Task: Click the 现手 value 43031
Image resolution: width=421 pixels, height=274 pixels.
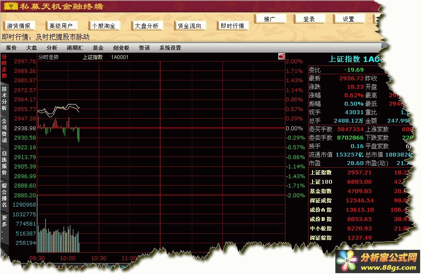Action: pyautogui.click(x=354, y=112)
